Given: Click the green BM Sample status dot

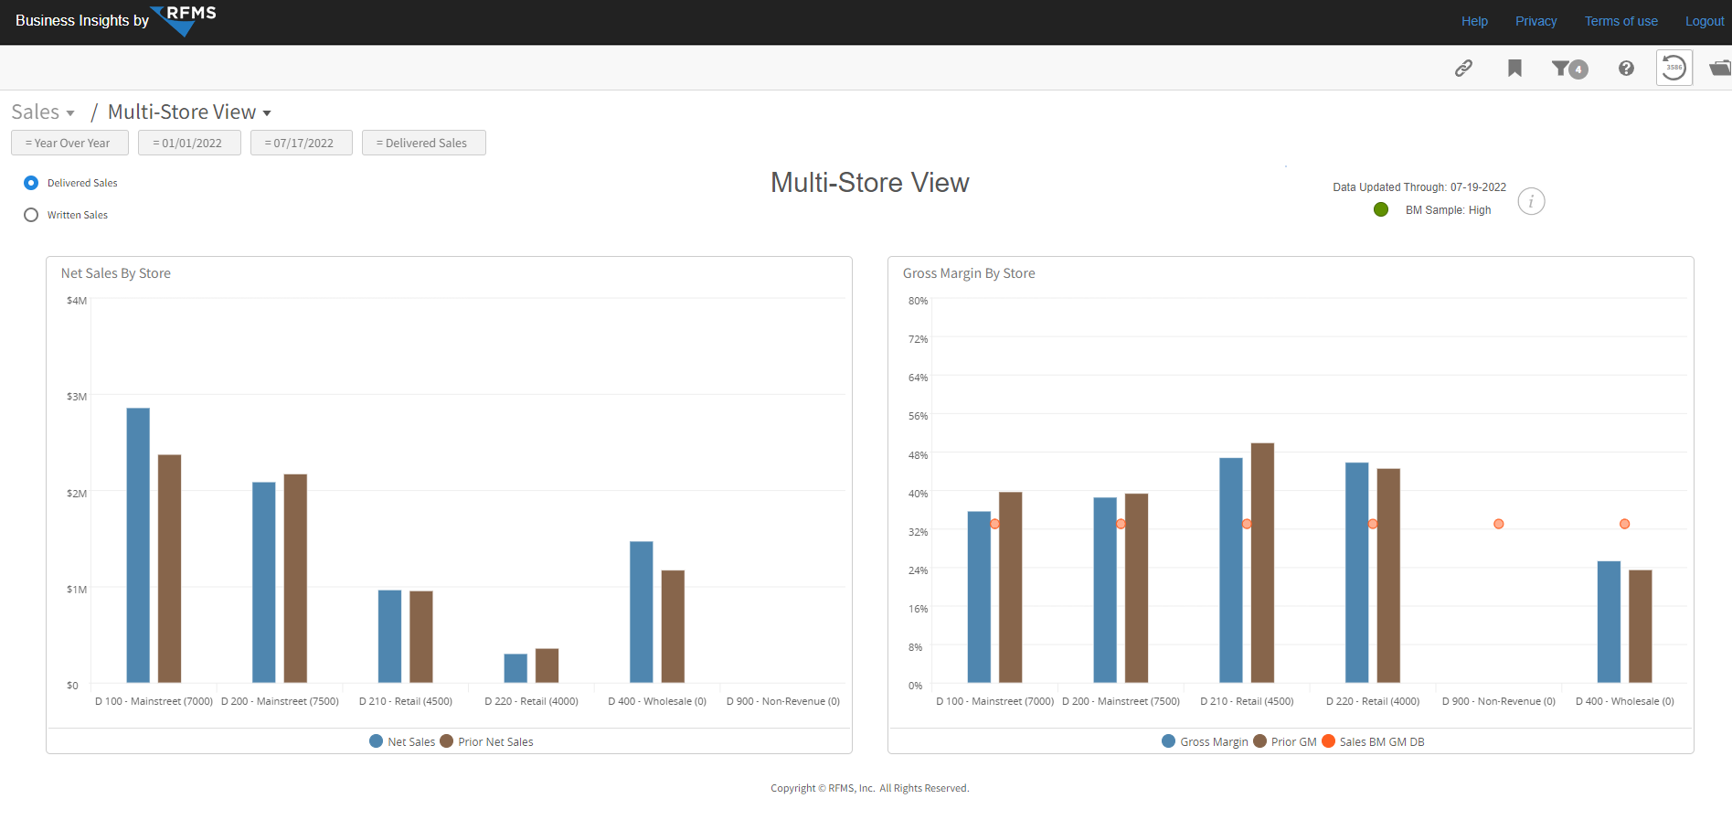Looking at the screenshot, I should (x=1381, y=209).
